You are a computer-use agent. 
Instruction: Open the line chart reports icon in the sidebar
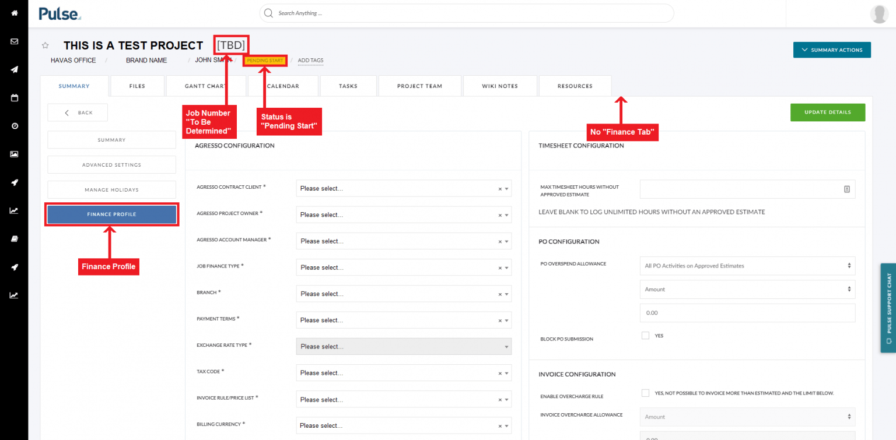(x=13, y=210)
